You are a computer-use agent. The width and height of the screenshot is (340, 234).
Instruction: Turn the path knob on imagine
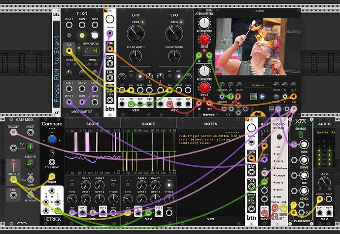click(239, 84)
